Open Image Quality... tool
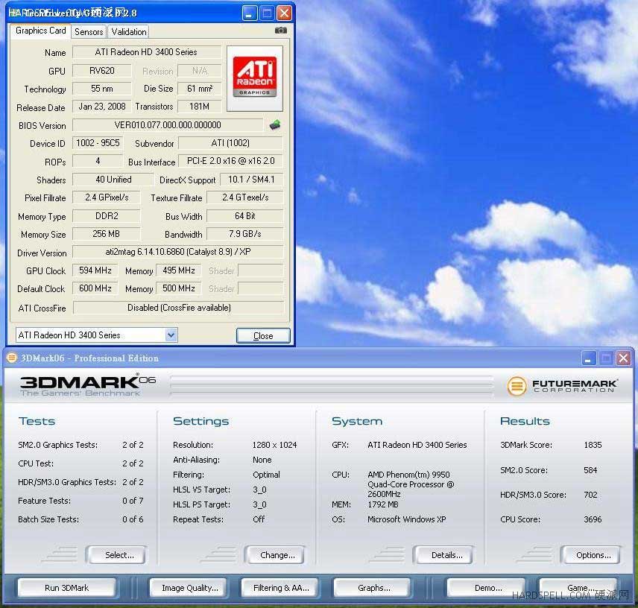Image resolution: width=638 pixels, height=608 pixels. (x=189, y=588)
